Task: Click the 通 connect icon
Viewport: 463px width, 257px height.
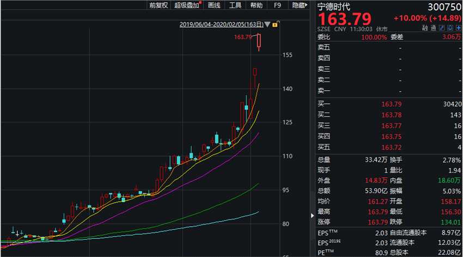Action: click(x=433, y=28)
